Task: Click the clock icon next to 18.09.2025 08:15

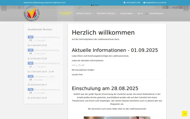Action: click(28, 85)
